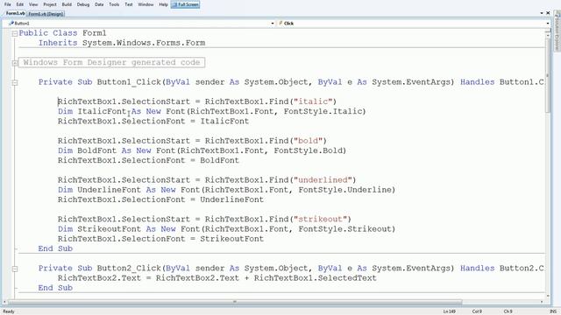Click the Form1 class name in code
561x315 pixels.
click(x=94, y=33)
